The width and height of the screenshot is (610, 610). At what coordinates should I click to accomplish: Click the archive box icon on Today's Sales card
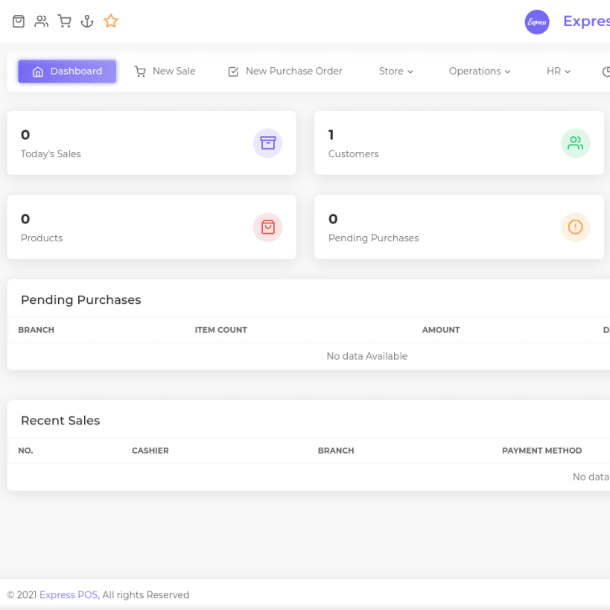[267, 143]
